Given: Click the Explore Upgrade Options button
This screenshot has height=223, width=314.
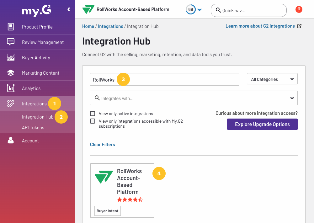Looking at the screenshot, I should (x=262, y=124).
